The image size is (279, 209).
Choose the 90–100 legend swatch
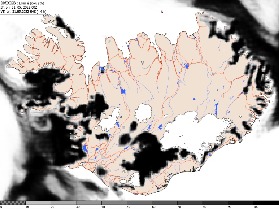(240, 203)
